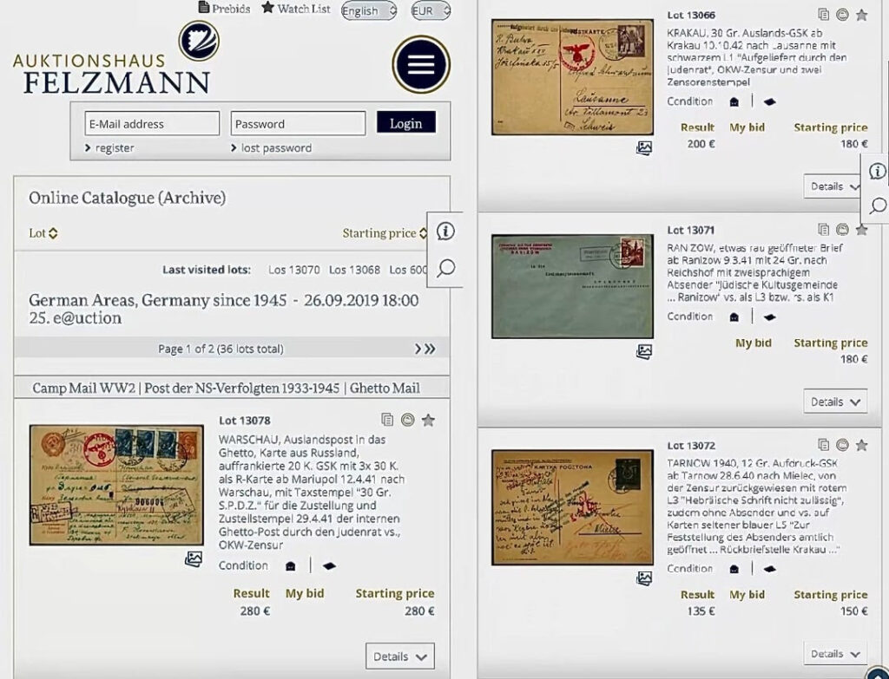Open Watch List in top navigation
Viewport: 889px width, 679px height.
pyautogui.click(x=296, y=9)
